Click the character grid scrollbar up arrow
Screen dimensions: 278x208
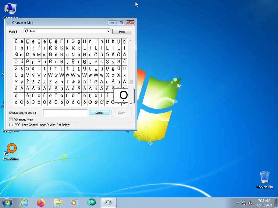(131, 41)
